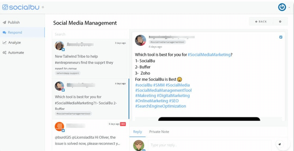The width and height of the screenshot is (294, 151).
Task: Open the #SocialMedia hashtag link
Action: click(x=178, y=85)
